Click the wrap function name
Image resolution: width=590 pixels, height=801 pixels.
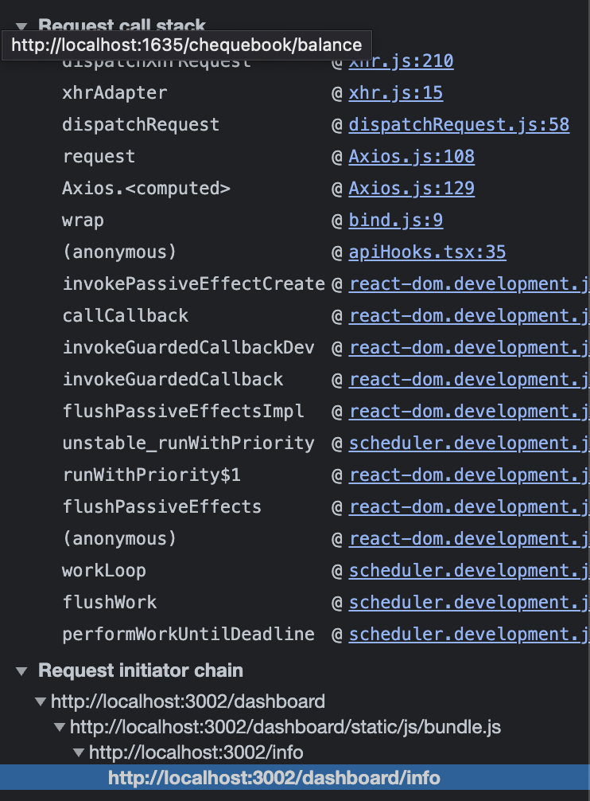(83, 221)
